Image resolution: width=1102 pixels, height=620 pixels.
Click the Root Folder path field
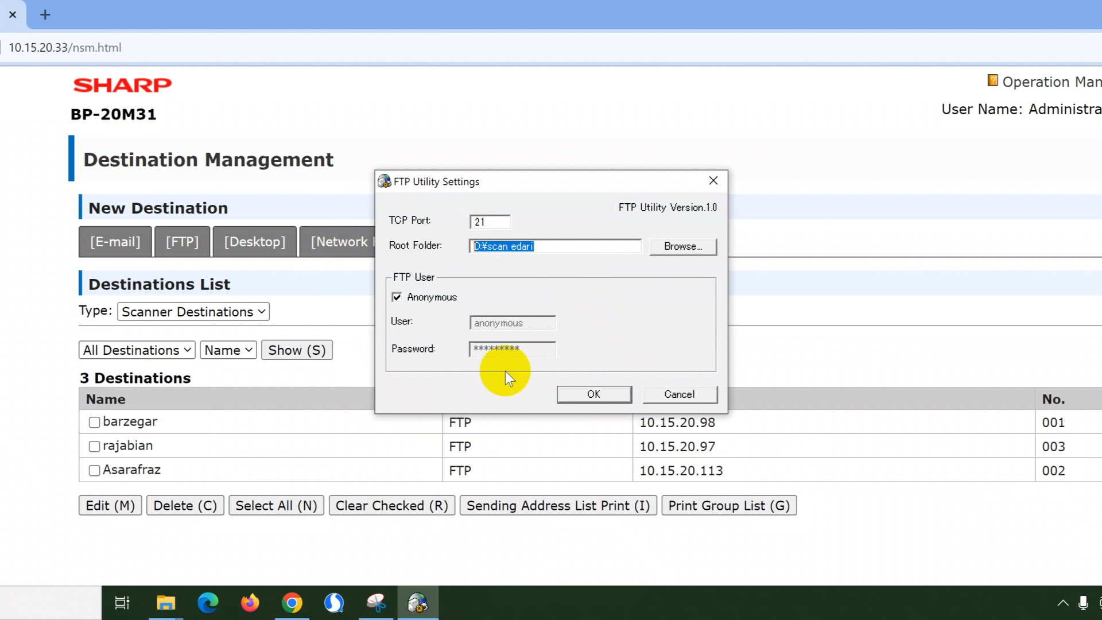point(555,246)
